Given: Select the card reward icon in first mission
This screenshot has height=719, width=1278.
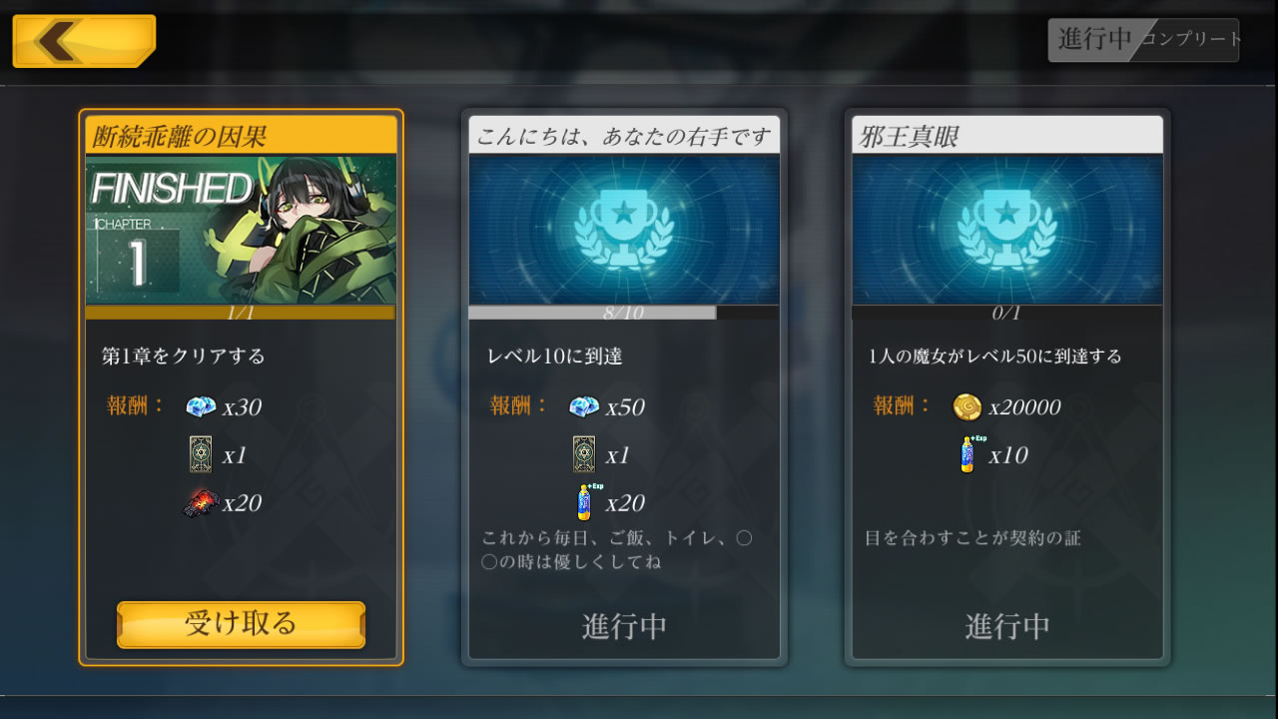Looking at the screenshot, I should [x=201, y=454].
